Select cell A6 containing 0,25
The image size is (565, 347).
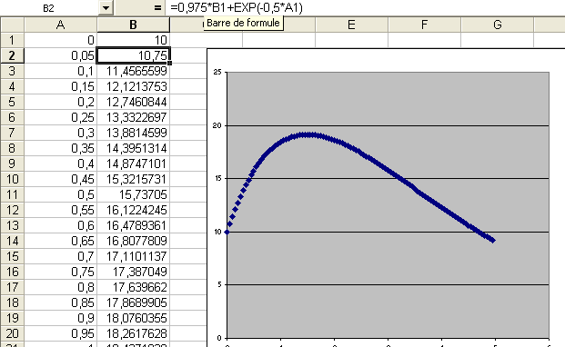point(61,117)
